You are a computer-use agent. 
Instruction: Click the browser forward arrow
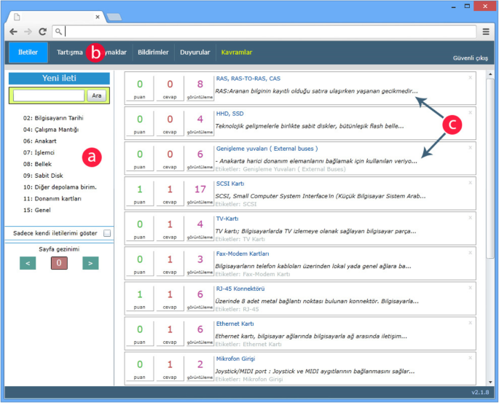[x=28, y=32]
